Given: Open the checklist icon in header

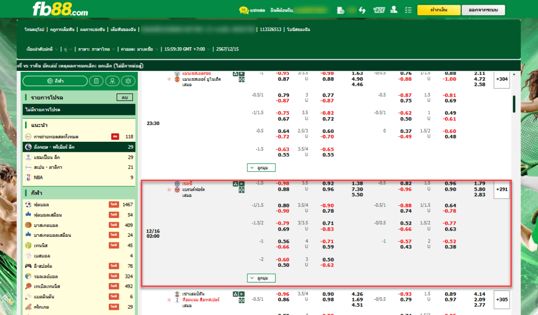Looking at the screenshot, I should click(x=408, y=10).
